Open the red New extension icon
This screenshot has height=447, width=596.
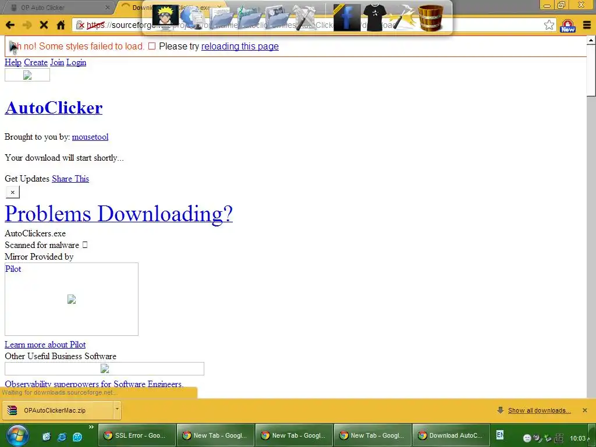click(568, 26)
